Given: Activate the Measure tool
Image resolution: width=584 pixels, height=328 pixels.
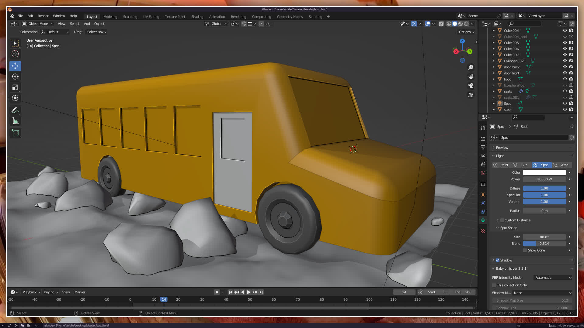Looking at the screenshot, I should pyautogui.click(x=15, y=121).
